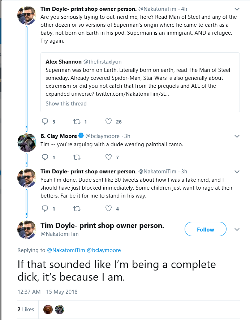Image resolution: width=250 pixels, height=320 pixels.
Task: Retweet B. Clay Moore's paintball camo tweet
Action: tap(77, 157)
